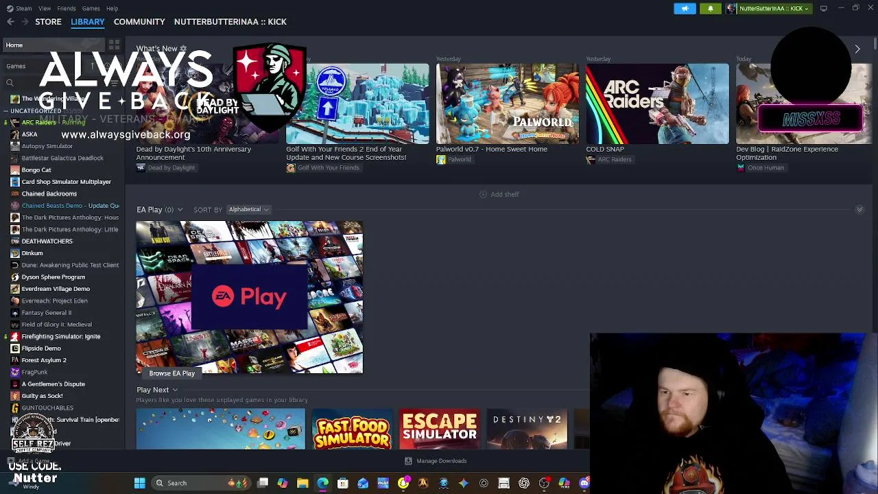Viewport: 878px width, 494px height.
Task: Click the Manage Downloads icon
Action: (408, 461)
